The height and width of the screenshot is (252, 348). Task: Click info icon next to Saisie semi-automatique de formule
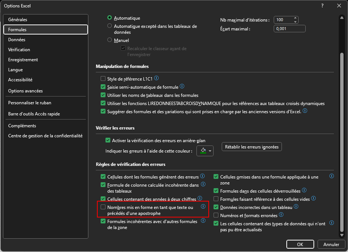182,86
